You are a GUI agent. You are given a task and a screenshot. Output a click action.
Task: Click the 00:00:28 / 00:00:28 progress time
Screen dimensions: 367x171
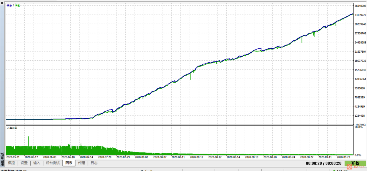pos(323,163)
